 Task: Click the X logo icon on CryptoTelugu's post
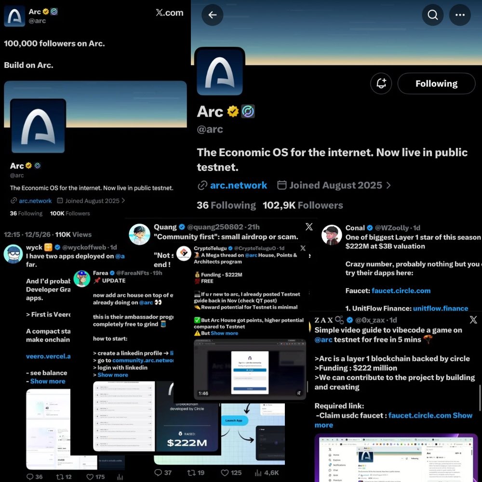[303, 248]
